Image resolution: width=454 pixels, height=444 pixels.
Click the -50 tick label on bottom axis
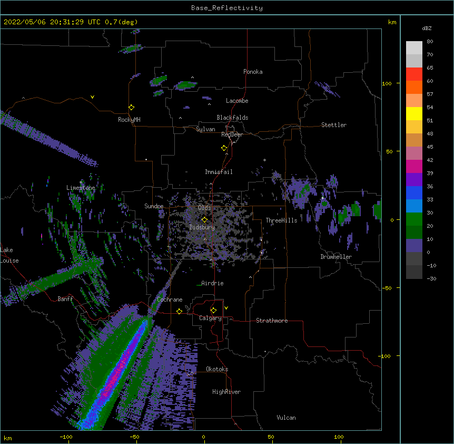(x=134, y=437)
